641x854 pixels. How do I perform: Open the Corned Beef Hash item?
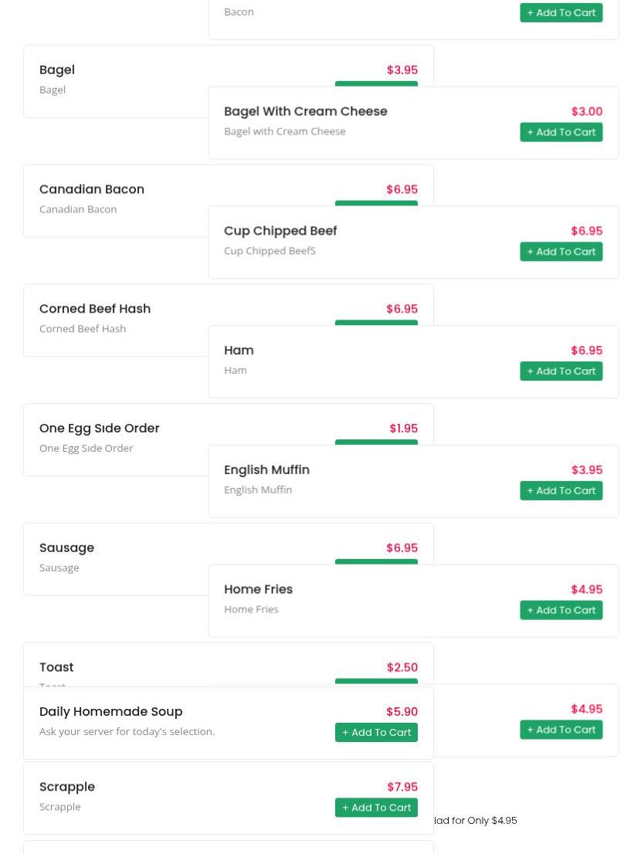tap(95, 309)
